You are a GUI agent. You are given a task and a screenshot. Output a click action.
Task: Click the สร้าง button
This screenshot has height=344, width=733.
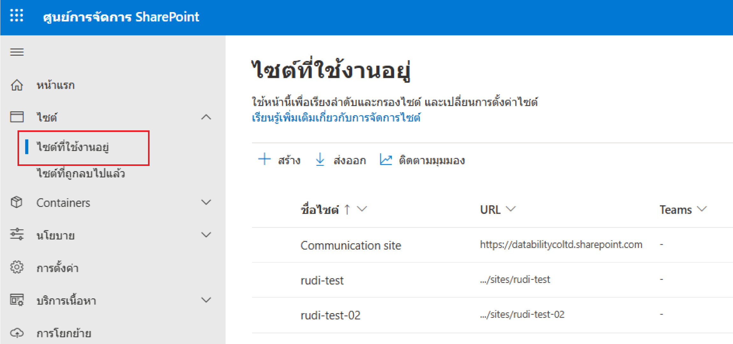tap(279, 160)
